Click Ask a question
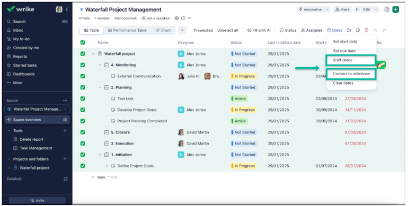The image size is (408, 206). (156, 18)
